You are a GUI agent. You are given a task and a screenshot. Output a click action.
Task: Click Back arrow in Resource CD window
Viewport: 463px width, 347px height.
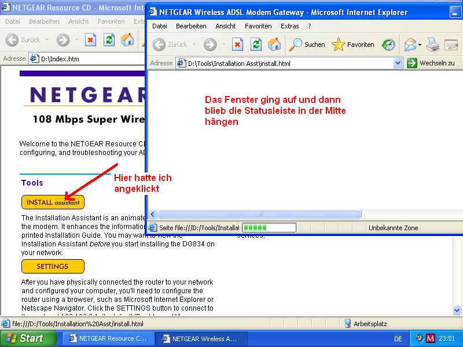(12, 40)
